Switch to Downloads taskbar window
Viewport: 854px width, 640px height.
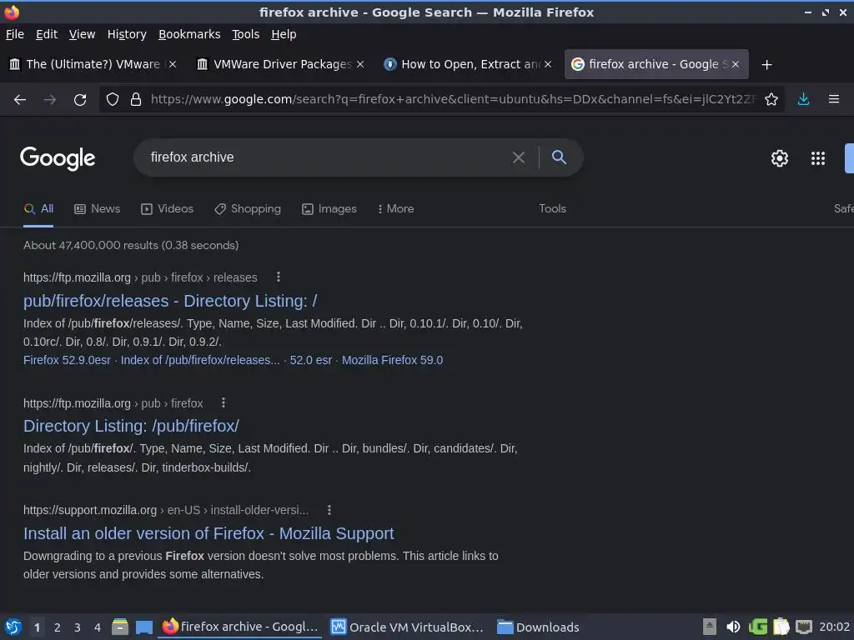click(538, 627)
